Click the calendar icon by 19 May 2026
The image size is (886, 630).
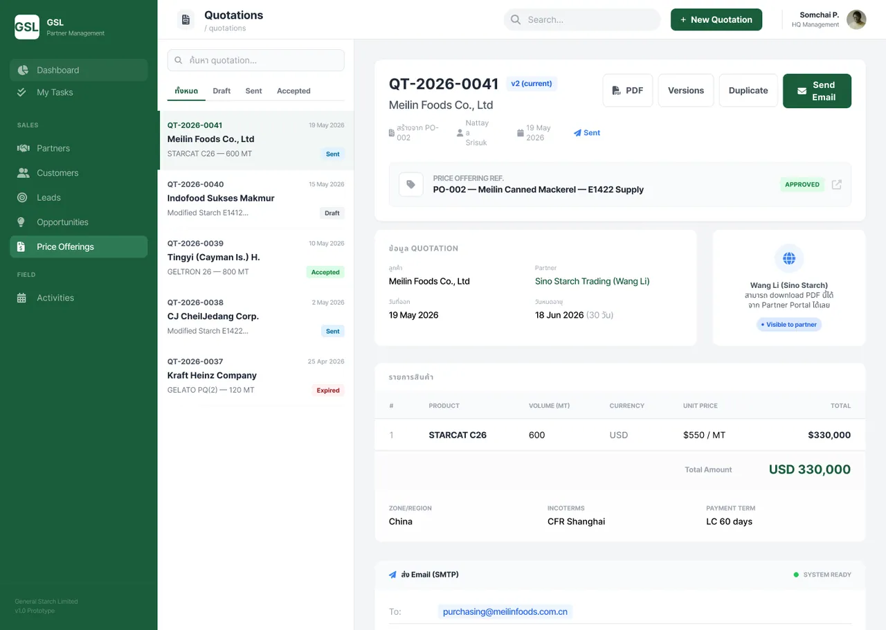[x=521, y=133]
